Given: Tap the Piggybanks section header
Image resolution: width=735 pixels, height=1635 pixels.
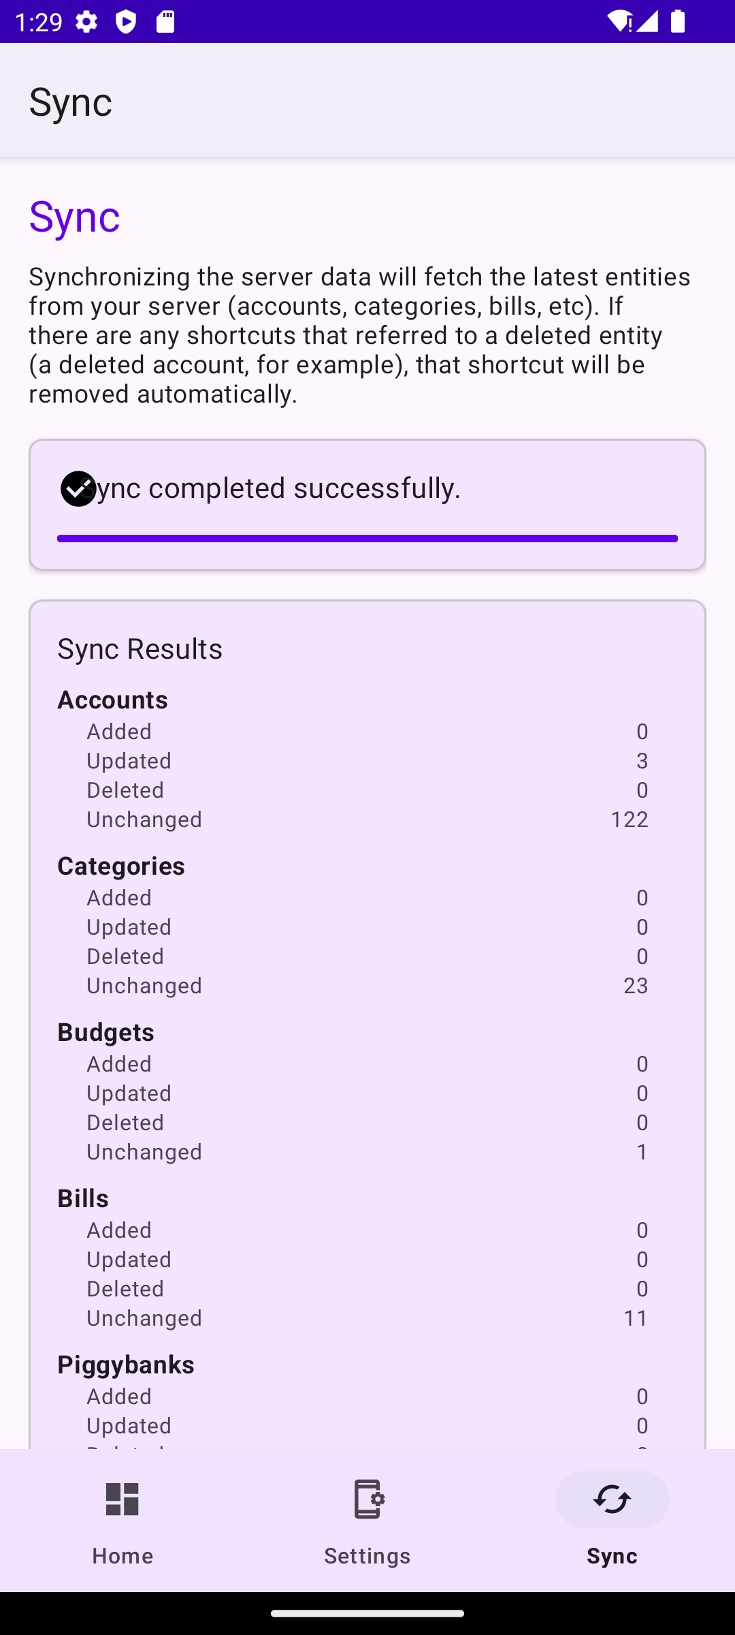Looking at the screenshot, I should pyautogui.click(x=126, y=1365).
